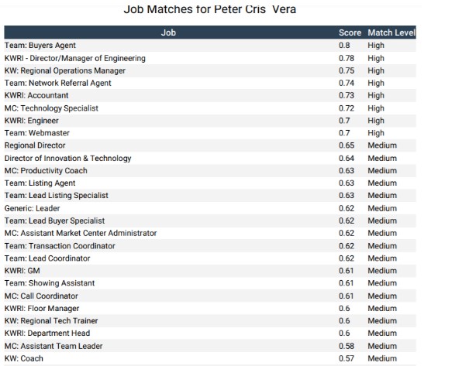
Task: Select the Generic: Leader job
Action: (x=33, y=208)
